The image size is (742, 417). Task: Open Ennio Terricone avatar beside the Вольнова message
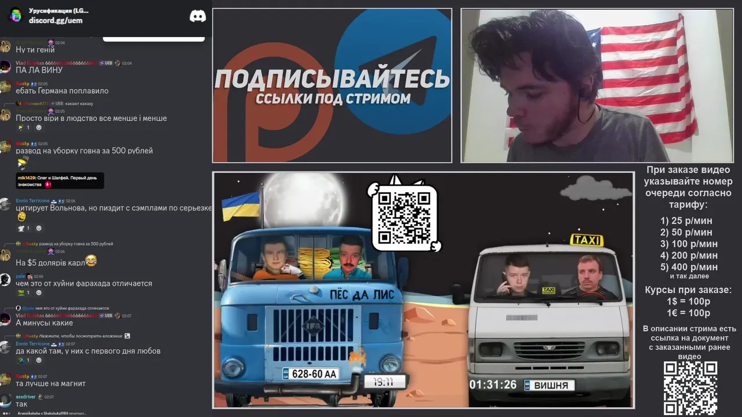(5, 204)
